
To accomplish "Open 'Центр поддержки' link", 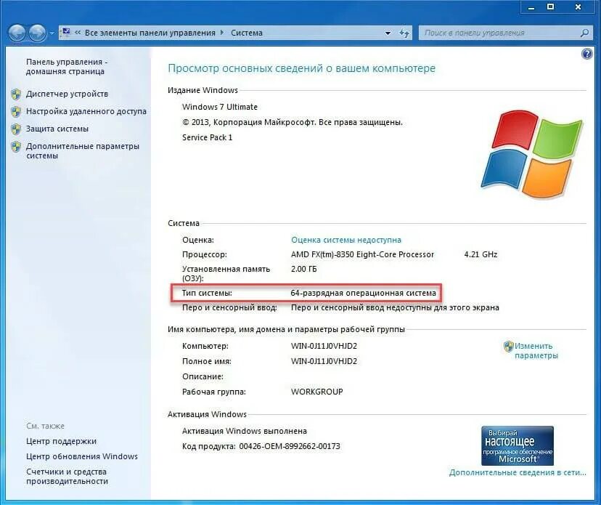I will (61, 441).
